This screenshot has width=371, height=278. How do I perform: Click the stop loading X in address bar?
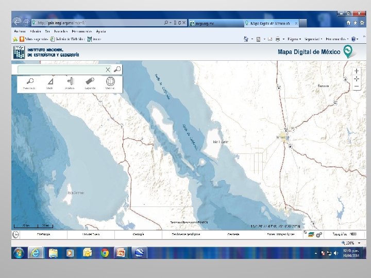184,23
